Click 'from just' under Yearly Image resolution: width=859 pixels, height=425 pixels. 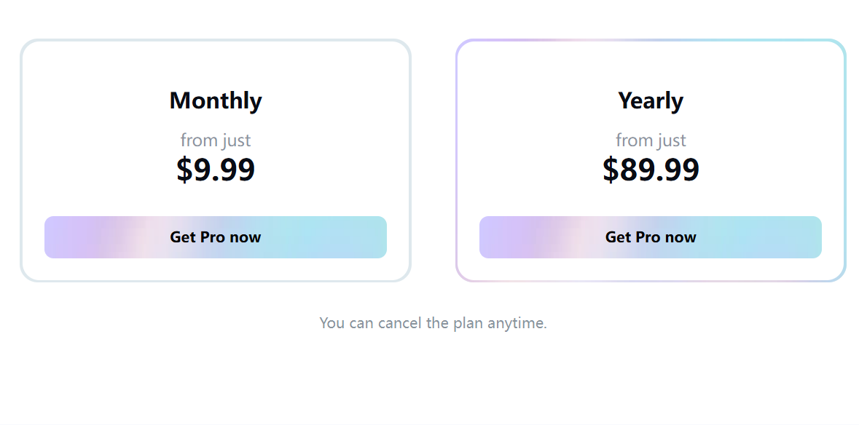coord(651,140)
